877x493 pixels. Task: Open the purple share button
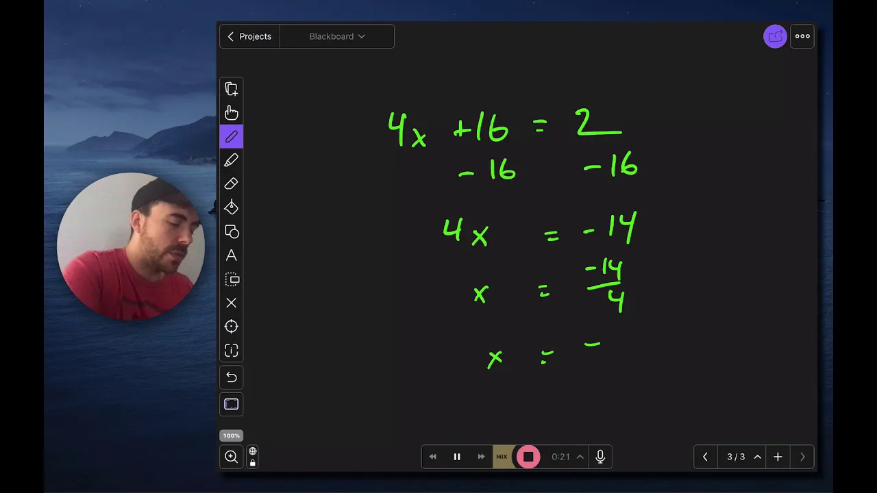coord(775,36)
